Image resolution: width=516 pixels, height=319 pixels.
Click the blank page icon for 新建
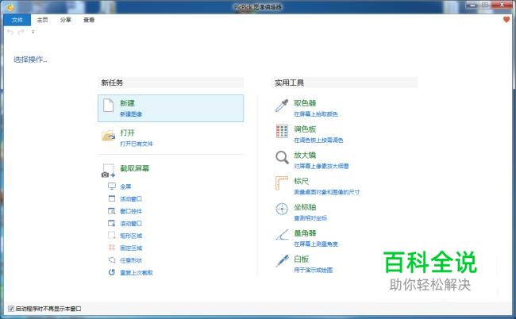[108, 106]
